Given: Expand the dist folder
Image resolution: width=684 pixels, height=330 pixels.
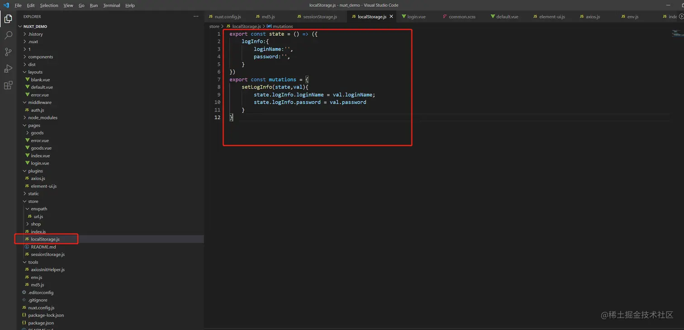Looking at the screenshot, I should pos(32,65).
